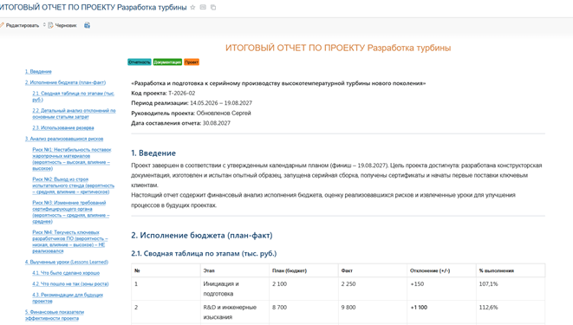Click the page title in the header bar
The image size is (573, 325).
(x=93, y=7)
